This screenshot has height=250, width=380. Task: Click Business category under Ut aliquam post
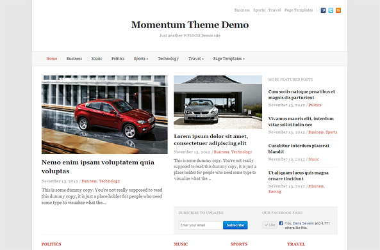pos(316,186)
